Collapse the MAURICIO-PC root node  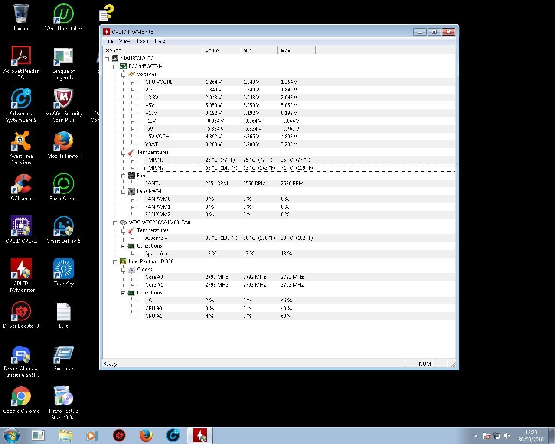pyautogui.click(x=107, y=59)
